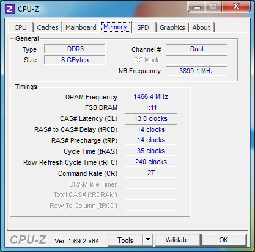Click the 1466.4 MHz DRAM Frequency value

point(151,96)
